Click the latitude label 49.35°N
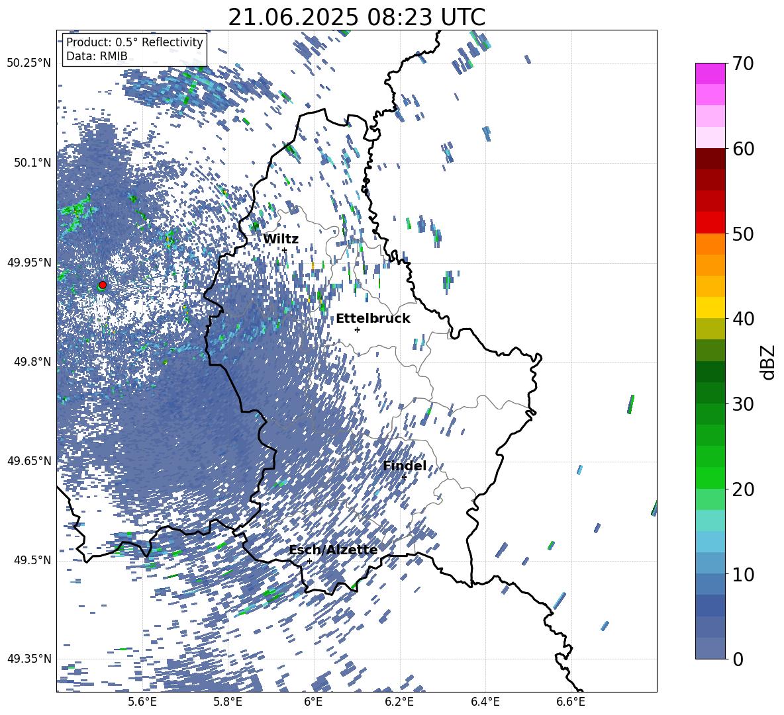This screenshot has height=715, width=784. (x=29, y=659)
